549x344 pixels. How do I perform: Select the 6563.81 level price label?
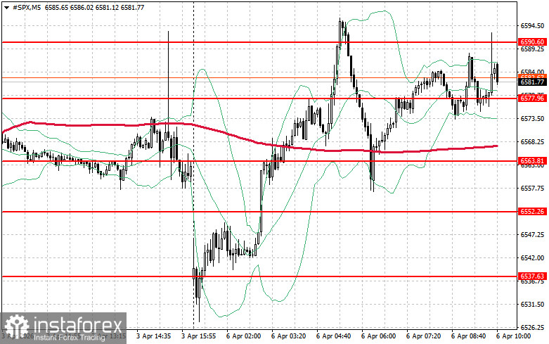[532, 161]
